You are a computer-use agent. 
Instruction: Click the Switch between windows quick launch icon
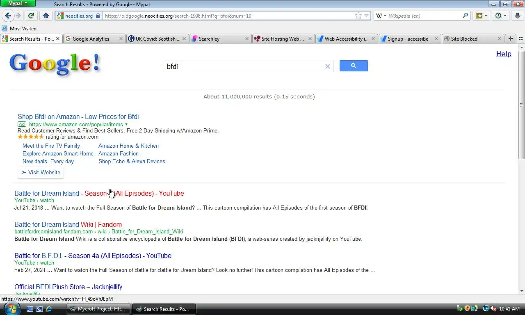pos(39,308)
